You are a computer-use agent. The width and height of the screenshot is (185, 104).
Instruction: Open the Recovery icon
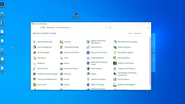(61, 74)
